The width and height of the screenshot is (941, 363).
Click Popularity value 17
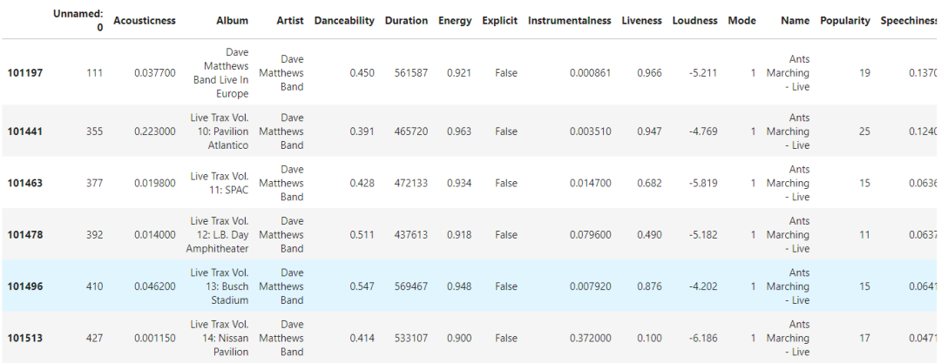[864, 337]
